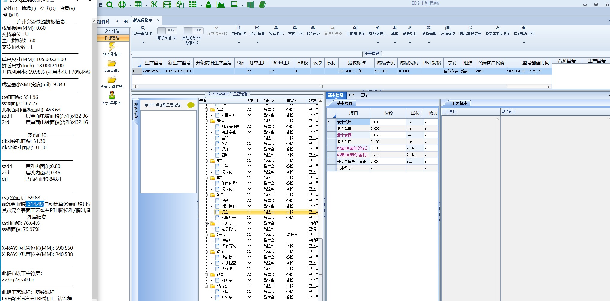Open the green book icon
610x301 pixels.
[262, 4]
